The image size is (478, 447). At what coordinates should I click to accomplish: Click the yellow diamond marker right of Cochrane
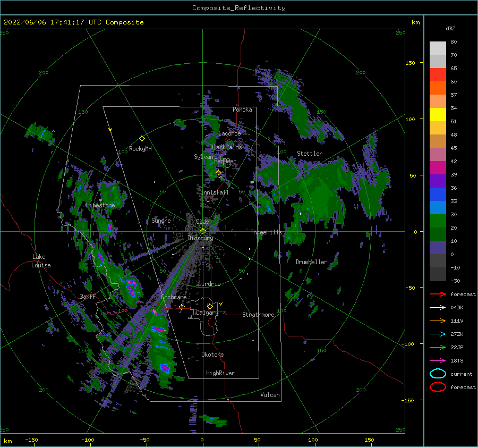tap(182, 307)
